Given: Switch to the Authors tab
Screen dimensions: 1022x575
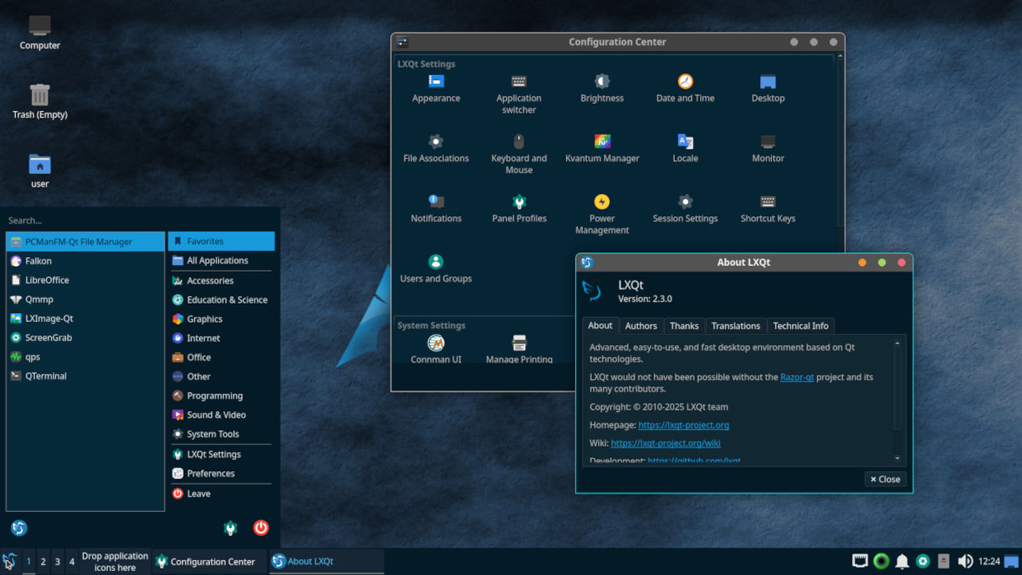Looking at the screenshot, I should pyautogui.click(x=640, y=326).
